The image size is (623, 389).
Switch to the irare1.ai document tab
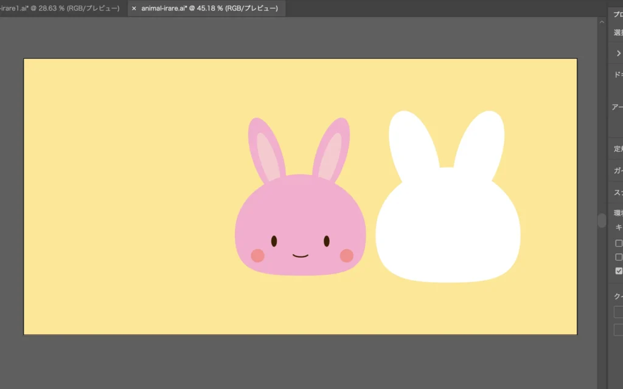pyautogui.click(x=61, y=9)
